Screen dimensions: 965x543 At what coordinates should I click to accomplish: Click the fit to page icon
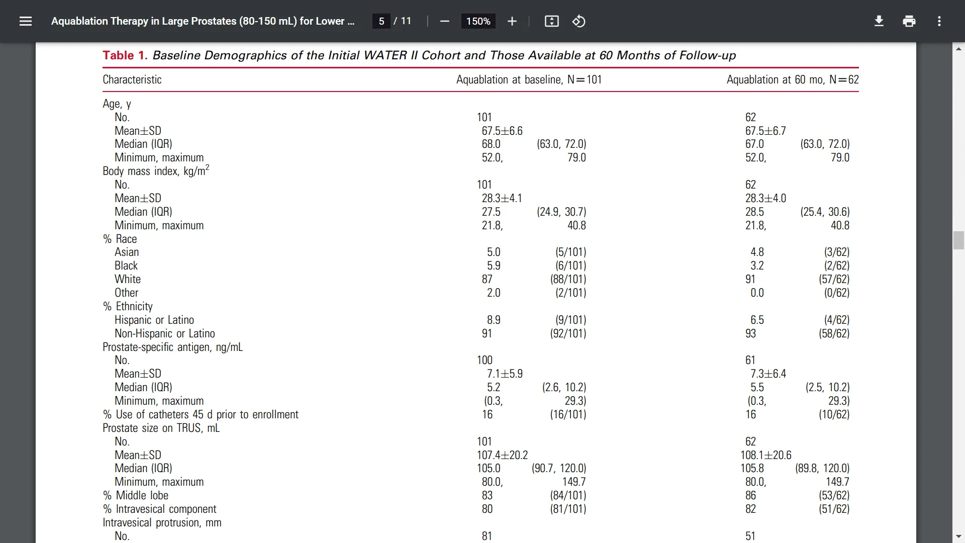tap(551, 21)
